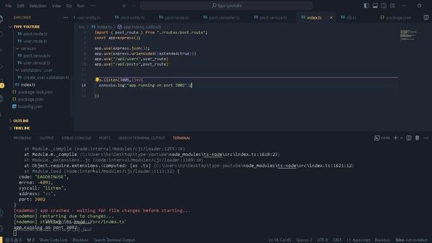Screen dimensions: 432x243
Task: Open the Go menu
Action: pyautogui.click(x=69, y=6)
